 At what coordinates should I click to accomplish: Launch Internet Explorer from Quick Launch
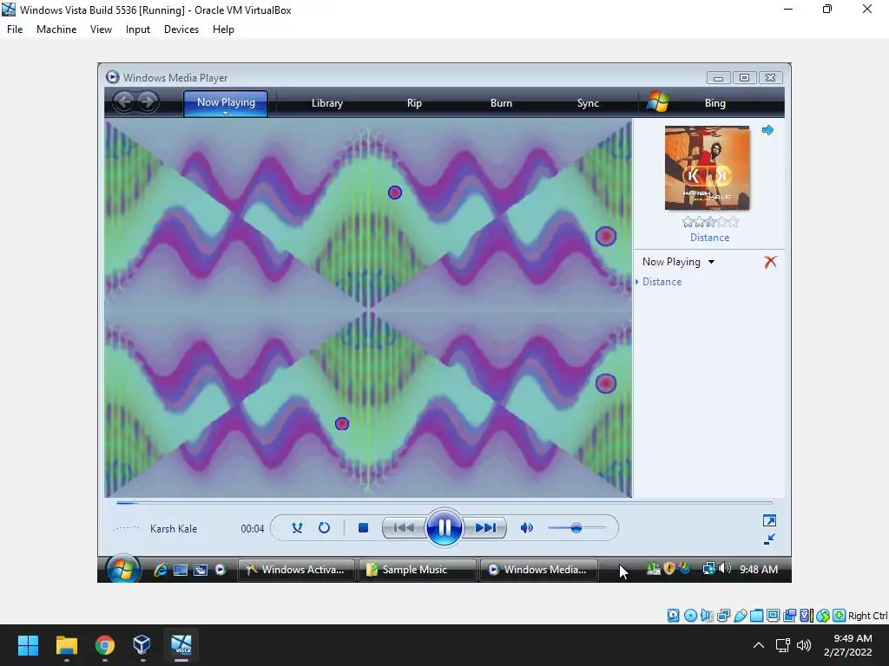tap(161, 570)
